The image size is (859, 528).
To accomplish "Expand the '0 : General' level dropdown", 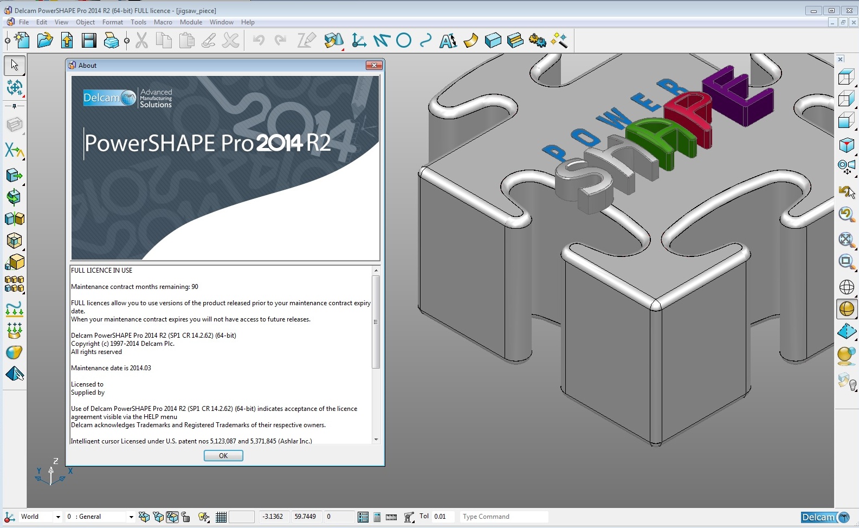I will [x=131, y=517].
